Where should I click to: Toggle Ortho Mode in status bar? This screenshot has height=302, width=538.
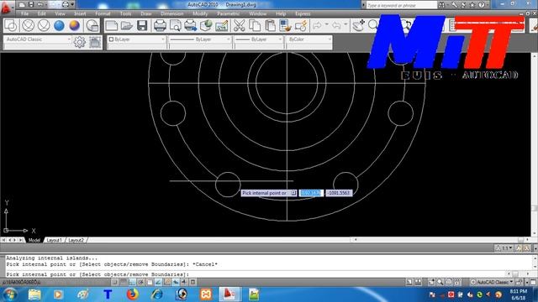tap(132, 283)
